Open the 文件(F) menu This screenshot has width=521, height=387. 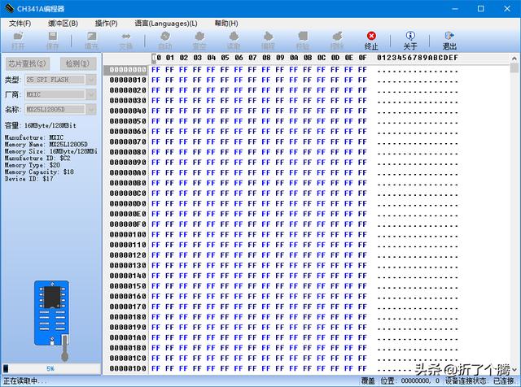pyautogui.click(x=20, y=24)
